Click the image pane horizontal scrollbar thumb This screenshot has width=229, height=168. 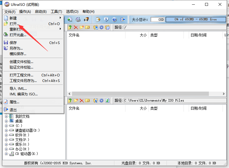click(140, 94)
